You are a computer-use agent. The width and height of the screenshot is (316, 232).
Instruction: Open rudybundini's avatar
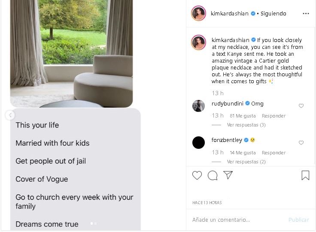(x=198, y=106)
